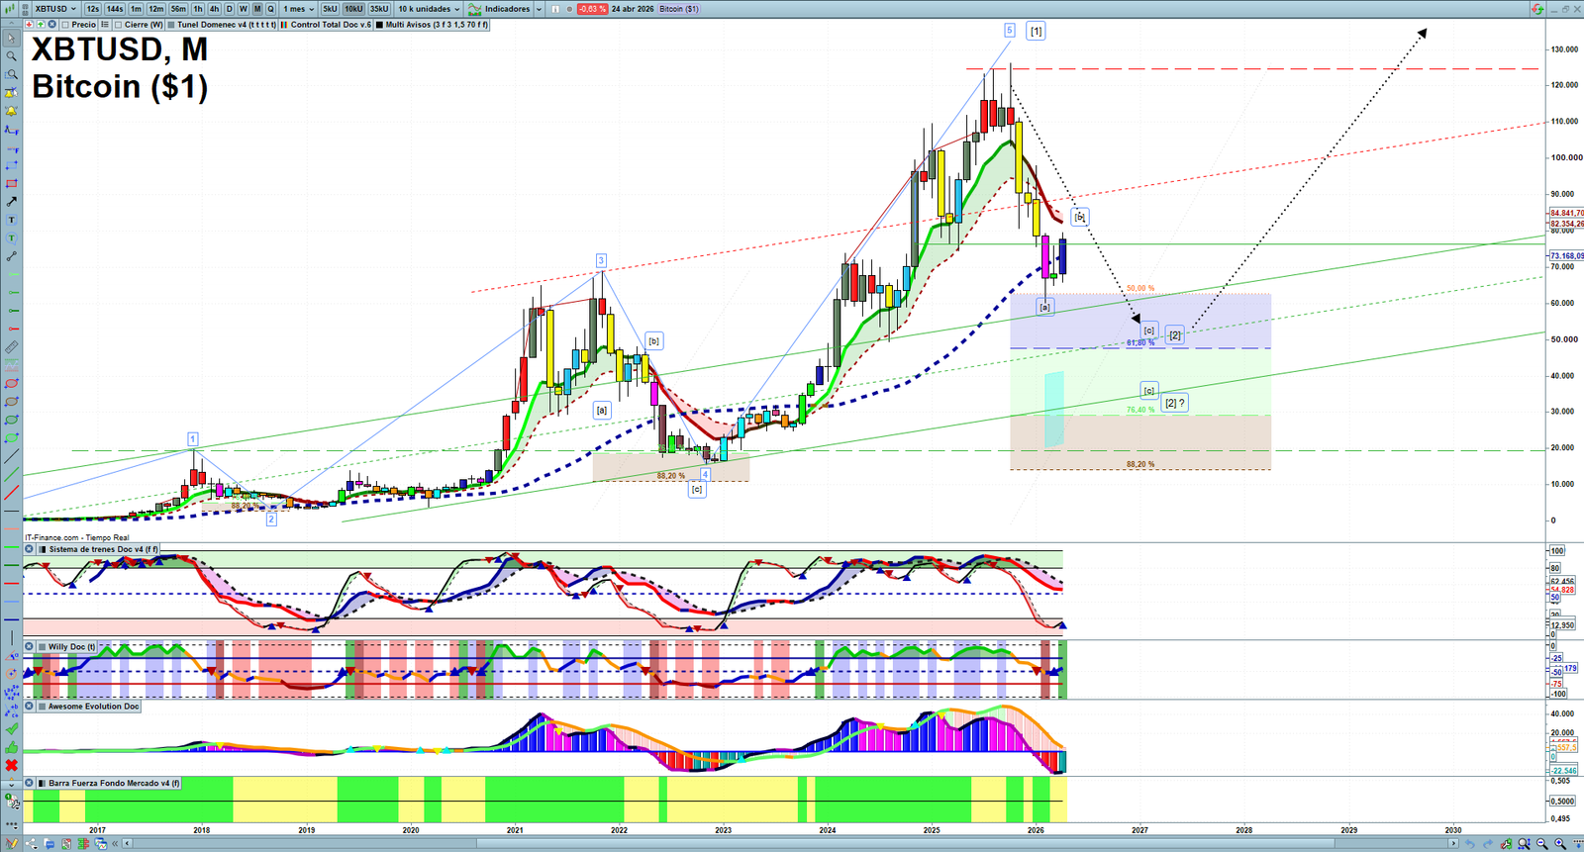Expand the Sistema de trenes panel options
The width and height of the screenshot is (1584, 852).
41,549
